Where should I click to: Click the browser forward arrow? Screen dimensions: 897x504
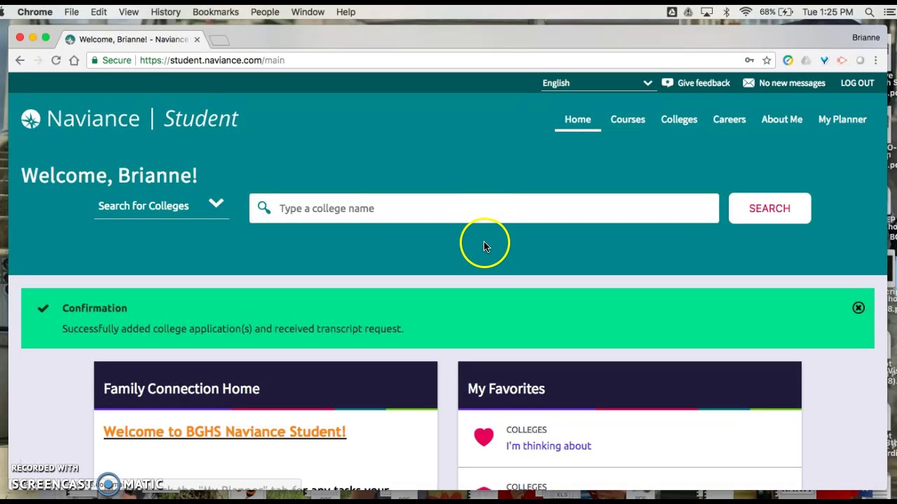pyautogui.click(x=37, y=60)
